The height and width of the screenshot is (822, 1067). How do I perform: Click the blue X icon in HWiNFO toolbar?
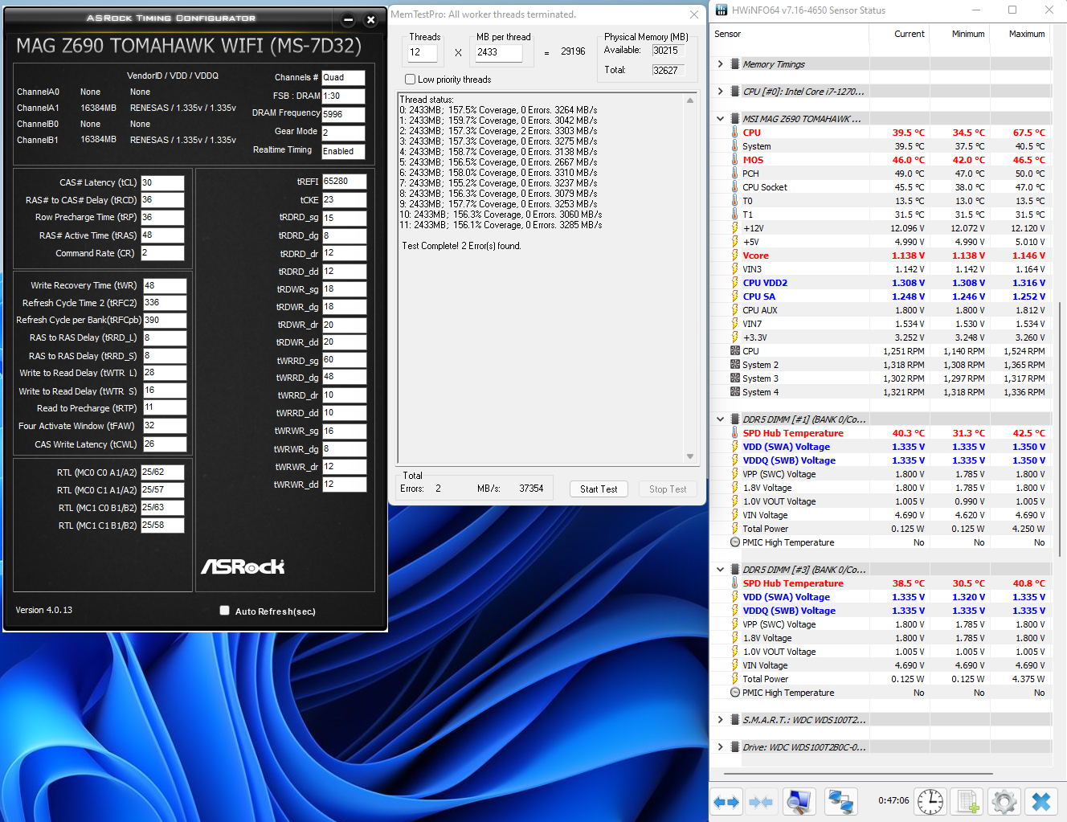[1041, 801]
